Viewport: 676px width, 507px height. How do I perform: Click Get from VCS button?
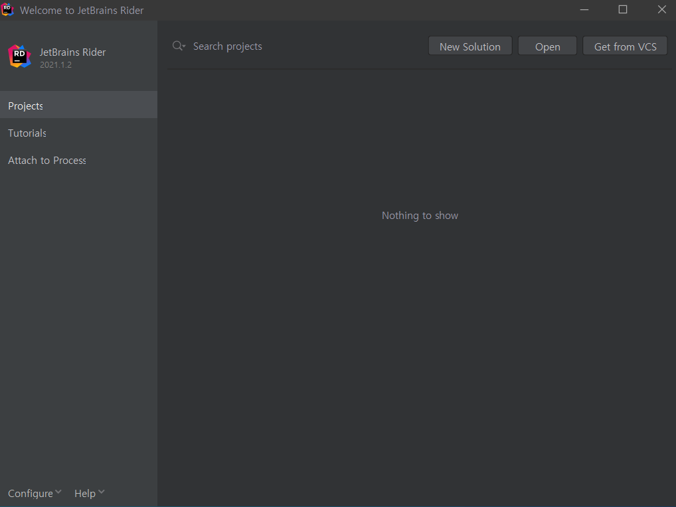click(x=625, y=46)
